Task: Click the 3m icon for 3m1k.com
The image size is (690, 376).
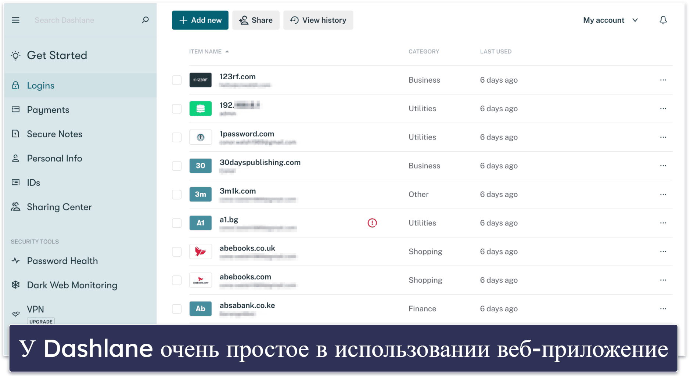Action: click(x=201, y=195)
